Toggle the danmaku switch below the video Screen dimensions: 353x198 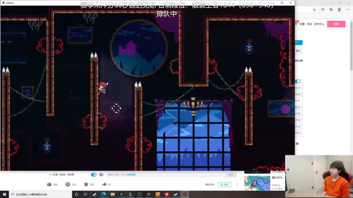tap(94, 175)
